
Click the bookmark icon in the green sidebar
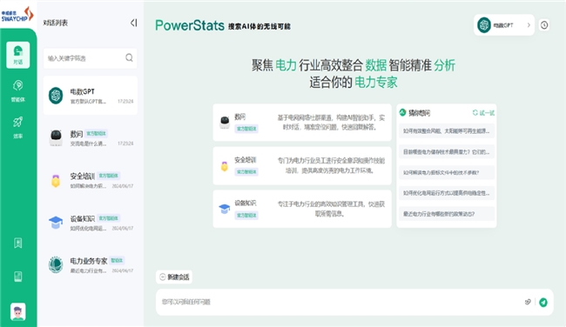pyautogui.click(x=18, y=243)
